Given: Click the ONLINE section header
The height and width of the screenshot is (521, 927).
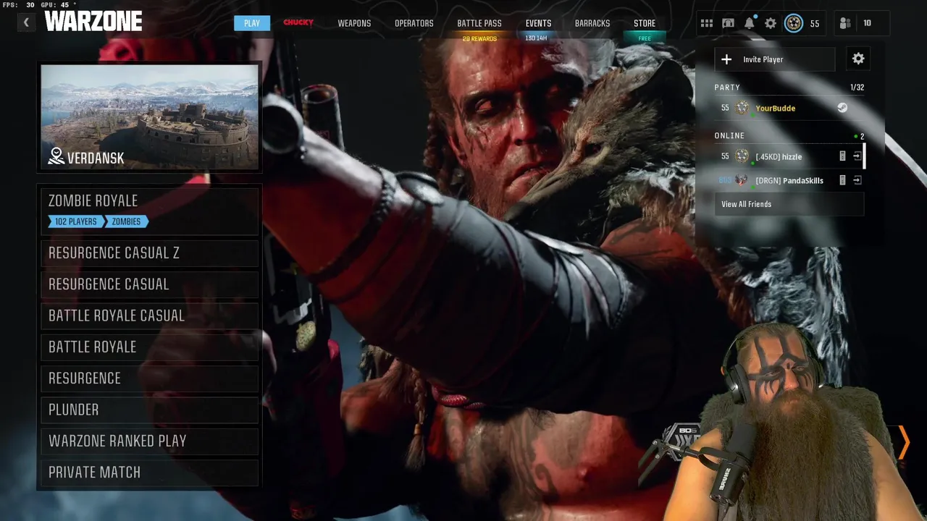Looking at the screenshot, I should [729, 135].
